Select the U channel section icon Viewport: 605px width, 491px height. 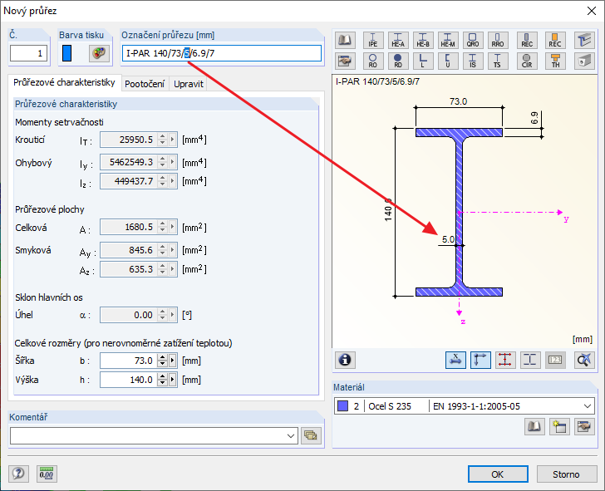448,61
